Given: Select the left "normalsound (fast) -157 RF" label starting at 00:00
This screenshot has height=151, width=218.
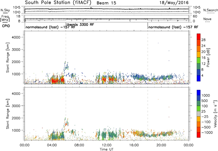Looking at the screenshot, I should (x=50, y=27).
